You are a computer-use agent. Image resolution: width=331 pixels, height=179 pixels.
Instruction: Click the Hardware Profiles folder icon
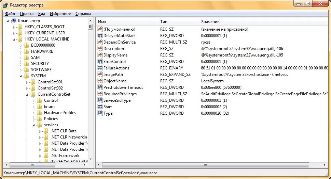(x=40, y=113)
